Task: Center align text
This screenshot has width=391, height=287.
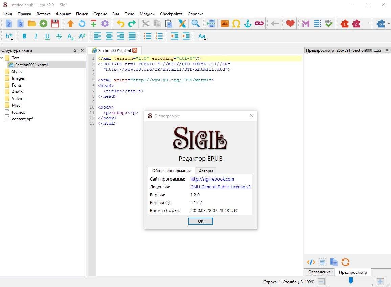Action: (109, 37)
